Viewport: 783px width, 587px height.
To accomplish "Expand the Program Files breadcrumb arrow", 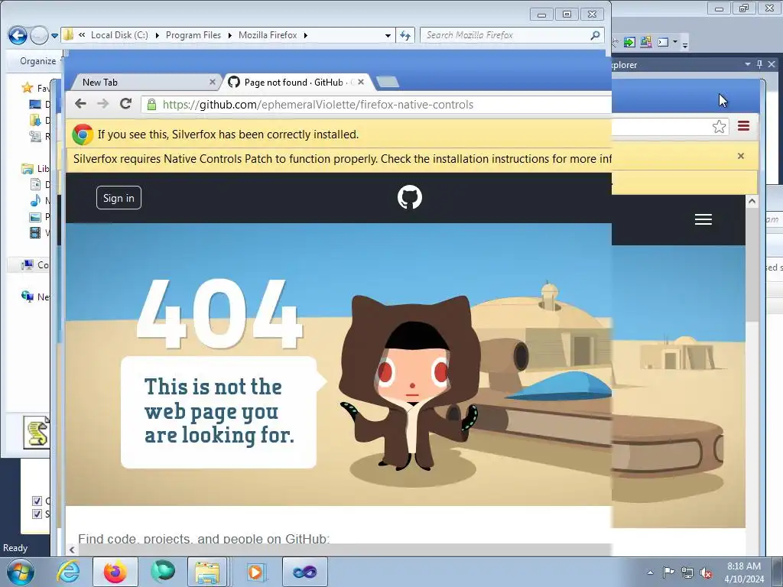I will [230, 35].
